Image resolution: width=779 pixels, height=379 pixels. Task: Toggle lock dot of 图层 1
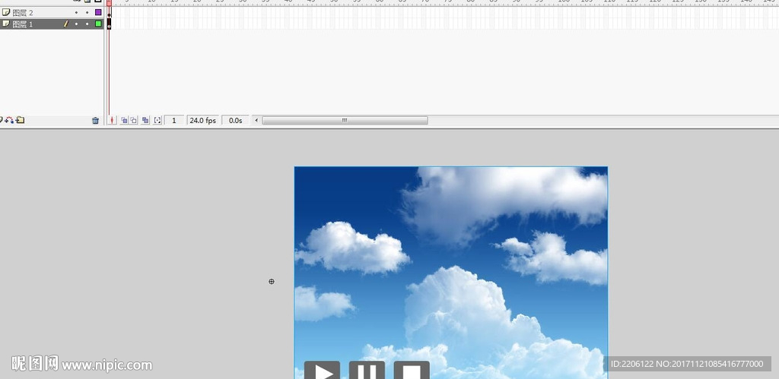87,24
